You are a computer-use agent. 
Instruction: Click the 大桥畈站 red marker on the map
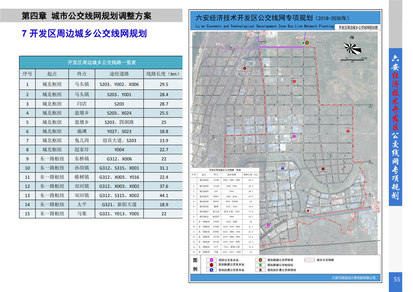348,131
